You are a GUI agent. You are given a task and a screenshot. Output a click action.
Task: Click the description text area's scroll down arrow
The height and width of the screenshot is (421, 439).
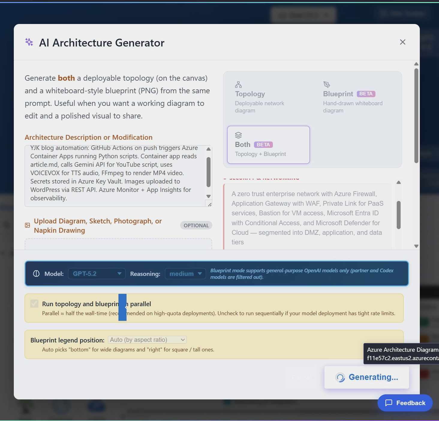[x=209, y=196]
